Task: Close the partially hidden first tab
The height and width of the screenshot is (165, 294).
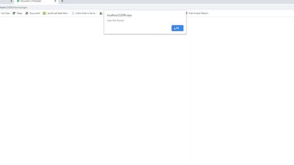Action: [11, 1]
